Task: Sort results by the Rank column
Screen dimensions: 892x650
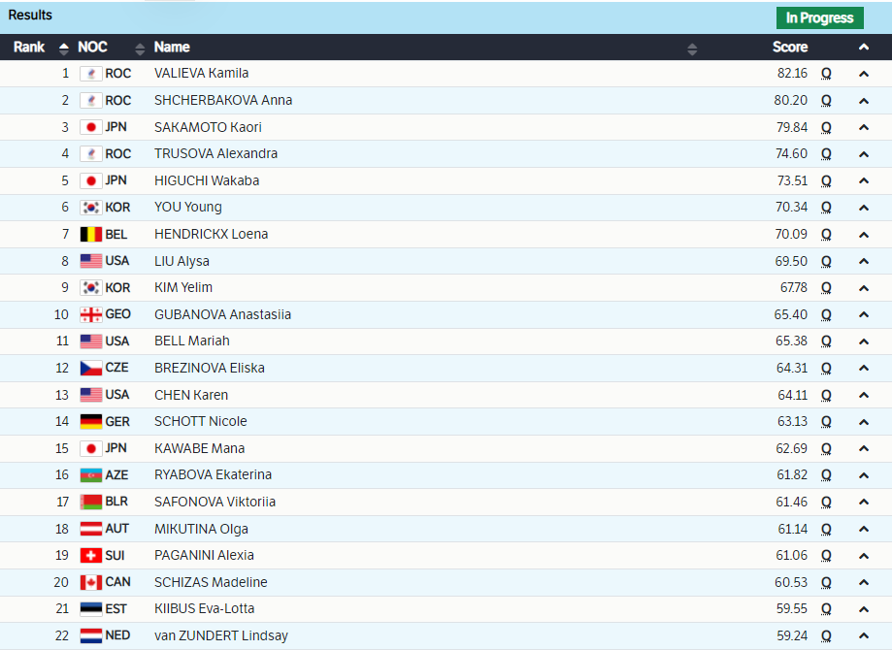Action: [64, 48]
